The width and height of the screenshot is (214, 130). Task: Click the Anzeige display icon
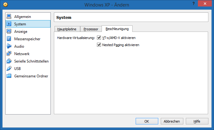9,31
